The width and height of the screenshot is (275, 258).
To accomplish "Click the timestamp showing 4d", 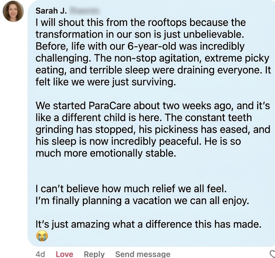I will [40, 254].
